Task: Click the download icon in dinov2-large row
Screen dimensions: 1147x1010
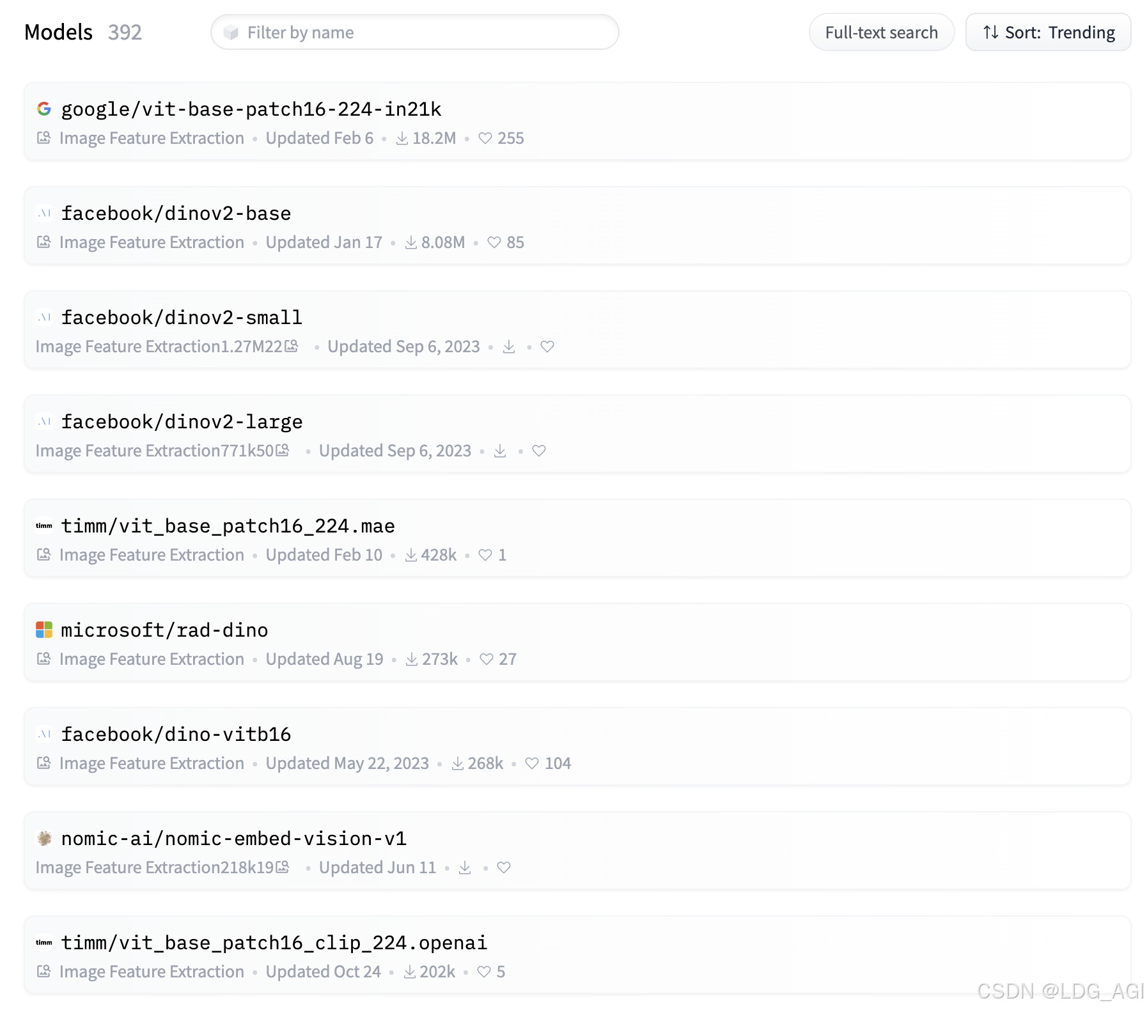Action: click(501, 451)
